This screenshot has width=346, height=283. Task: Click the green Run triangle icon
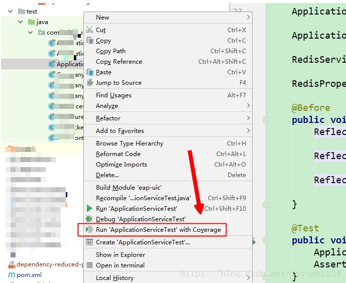pos(89,208)
